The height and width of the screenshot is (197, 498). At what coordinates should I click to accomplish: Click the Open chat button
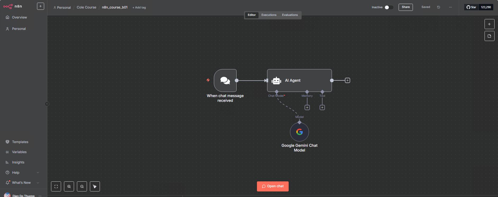(x=273, y=186)
